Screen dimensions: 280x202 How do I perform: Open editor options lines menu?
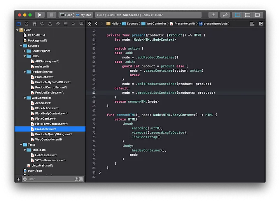(252, 24)
